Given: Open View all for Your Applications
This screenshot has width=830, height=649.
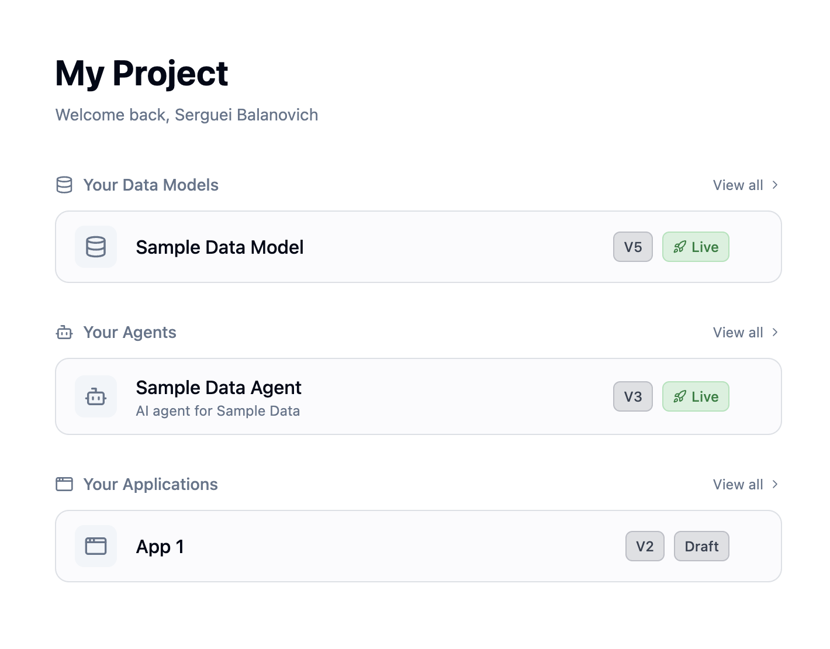Looking at the screenshot, I should (x=738, y=484).
